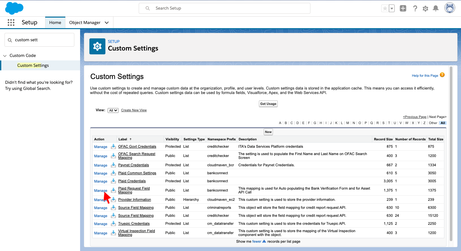Image resolution: width=461 pixels, height=251 pixels.
Task: Switch to the Object Manager tab
Action: (x=85, y=23)
